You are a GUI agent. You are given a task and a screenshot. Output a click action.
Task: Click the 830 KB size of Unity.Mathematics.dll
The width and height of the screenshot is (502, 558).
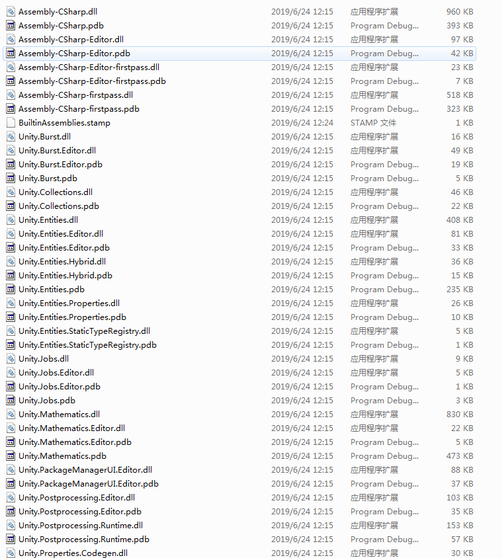click(x=460, y=415)
